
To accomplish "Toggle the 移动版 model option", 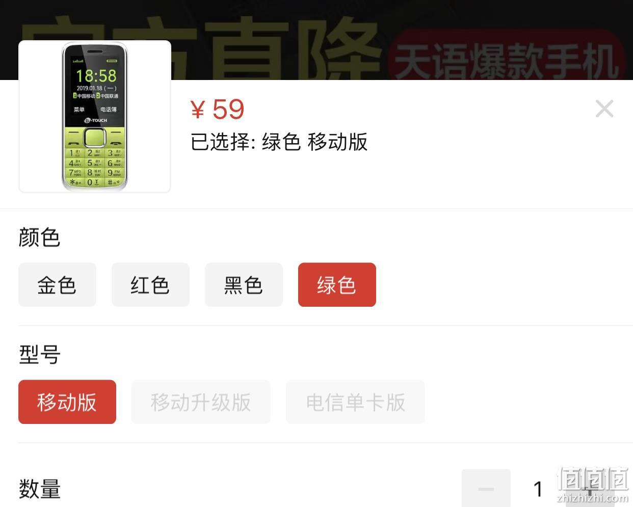I will (x=67, y=402).
